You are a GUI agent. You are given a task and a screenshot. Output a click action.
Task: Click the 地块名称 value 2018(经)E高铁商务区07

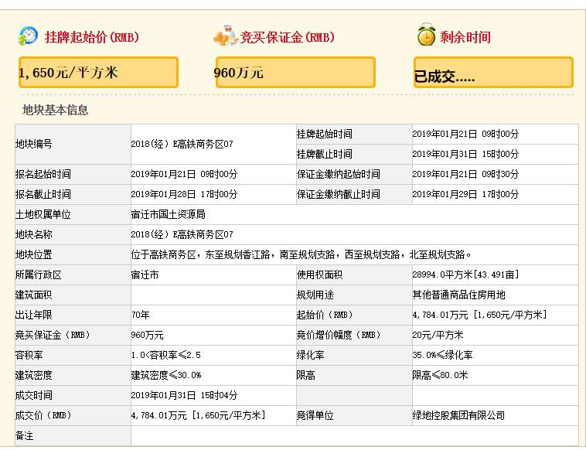click(x=182, y=235)
